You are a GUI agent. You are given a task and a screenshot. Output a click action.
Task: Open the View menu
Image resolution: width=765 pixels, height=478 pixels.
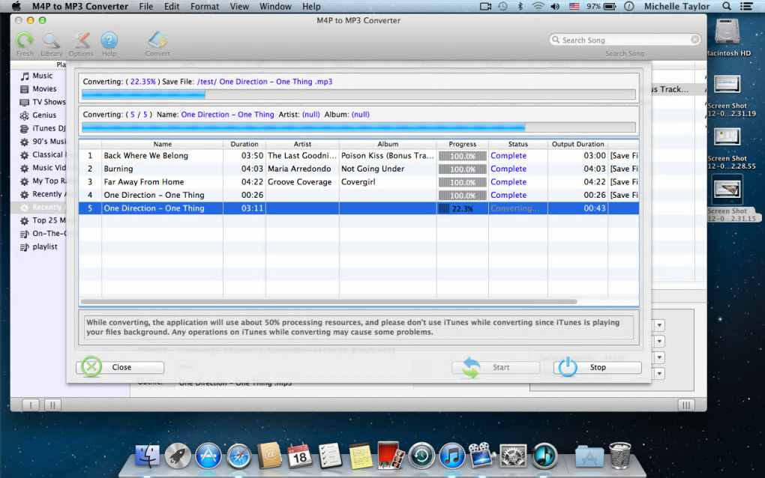tap(239, 6)
